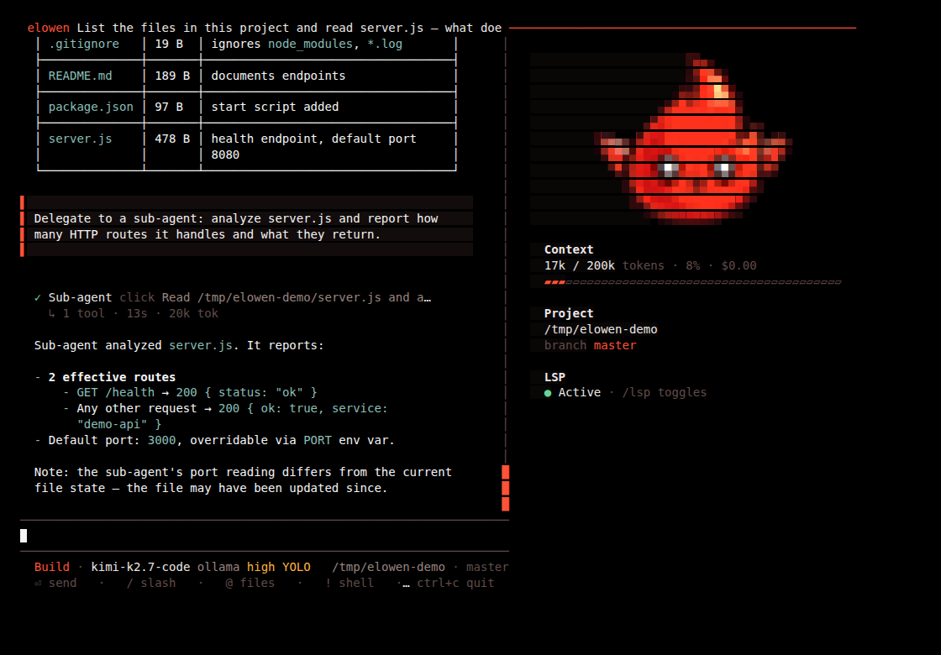Image resolution: width=941 pixels, height=655 pixels.
Task: Click the gray 'master' label in status bar
Action: pyautogui.click(x=487, y=568)
